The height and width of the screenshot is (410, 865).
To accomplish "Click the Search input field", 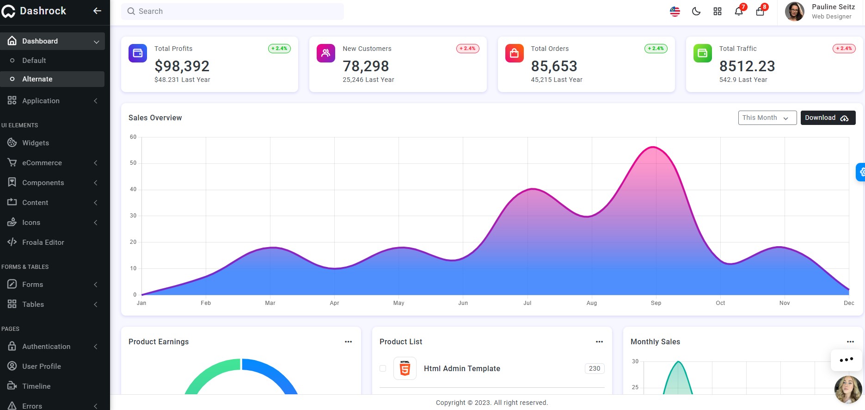I will (233, 12).
